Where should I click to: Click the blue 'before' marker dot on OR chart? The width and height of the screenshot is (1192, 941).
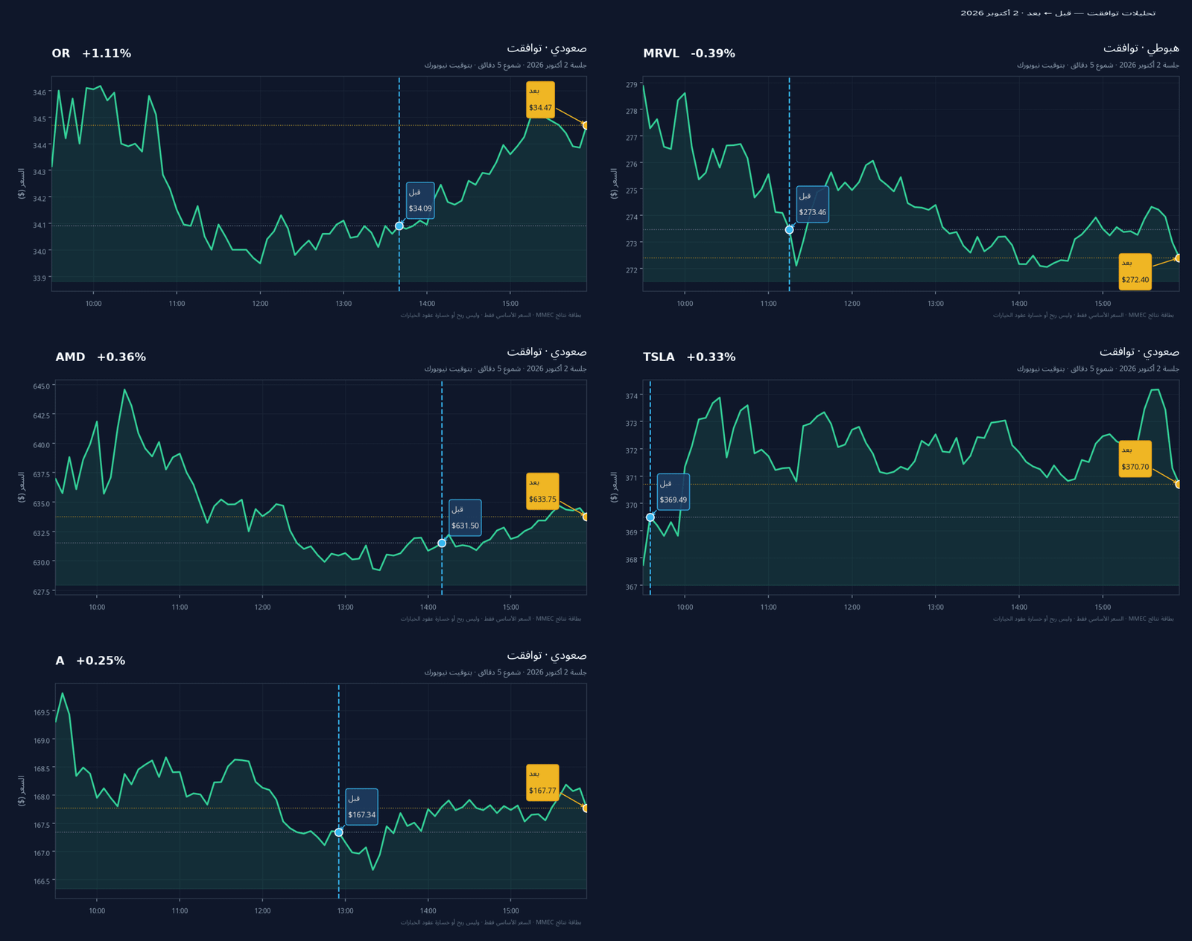[399, 226]
